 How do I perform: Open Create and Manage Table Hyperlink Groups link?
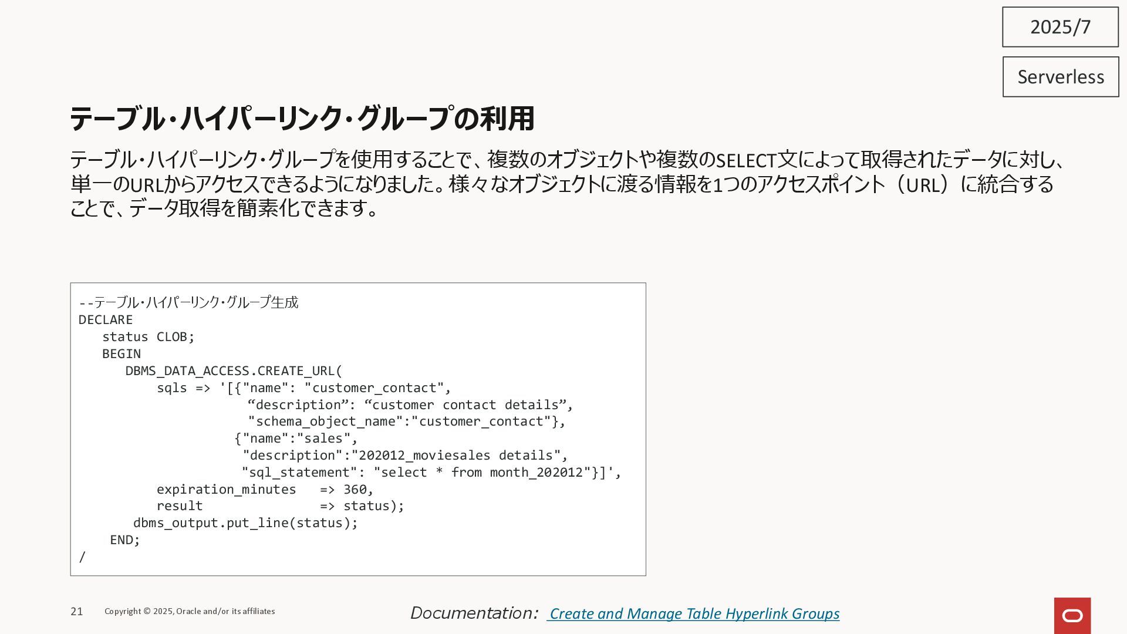pyautogui.click(x=694, y=613)
